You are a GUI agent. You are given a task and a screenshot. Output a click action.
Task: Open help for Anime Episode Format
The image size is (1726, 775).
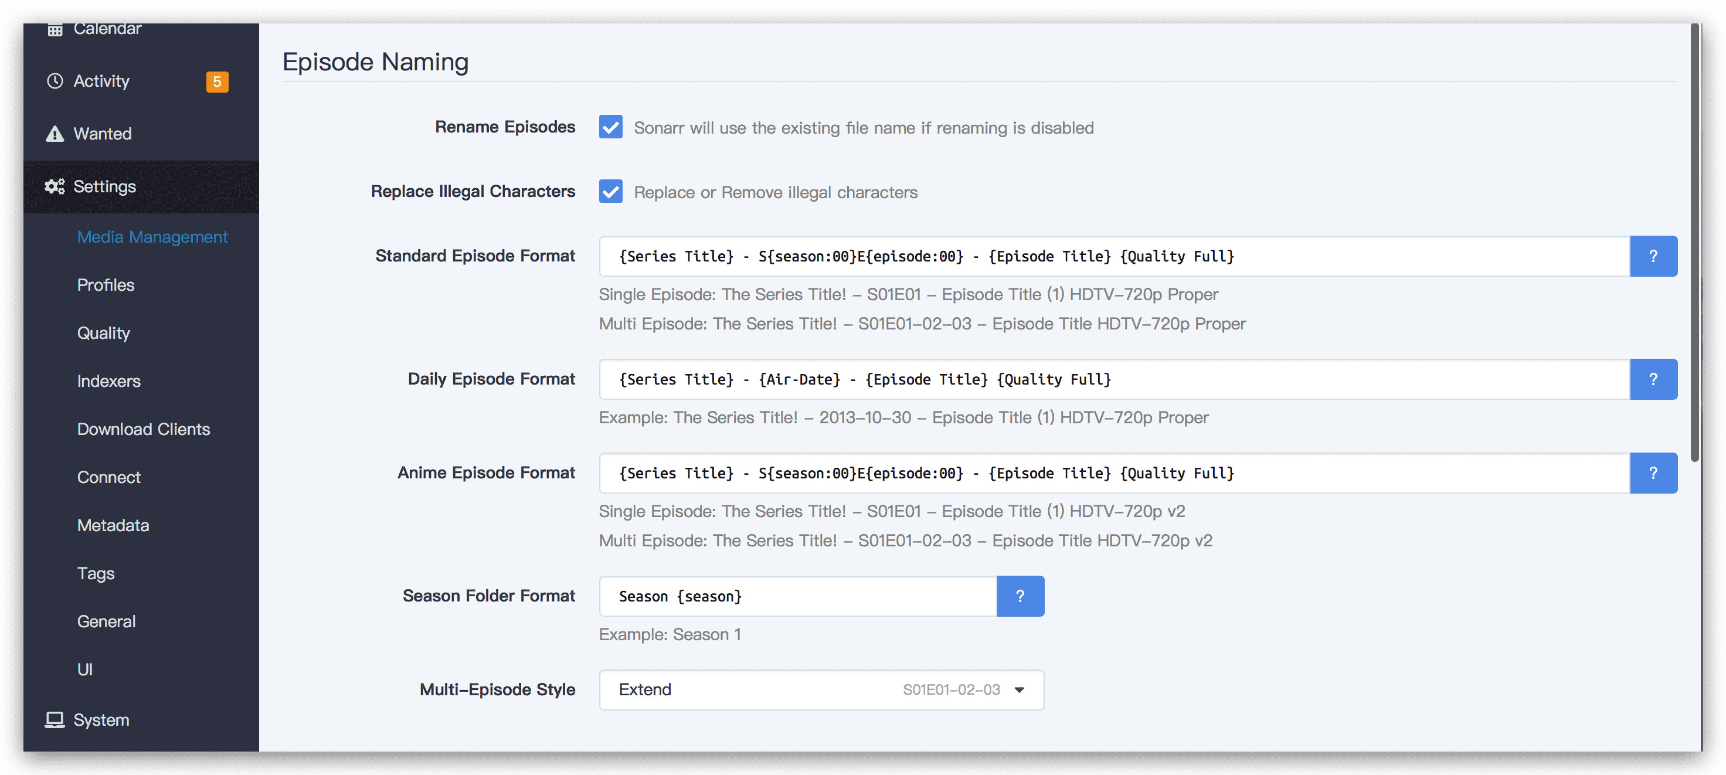tap(1653, 473)
